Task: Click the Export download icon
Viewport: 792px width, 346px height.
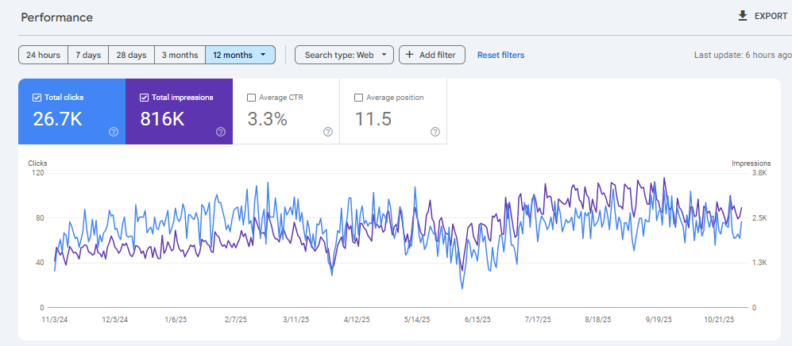Action: [x=743, y=16]
